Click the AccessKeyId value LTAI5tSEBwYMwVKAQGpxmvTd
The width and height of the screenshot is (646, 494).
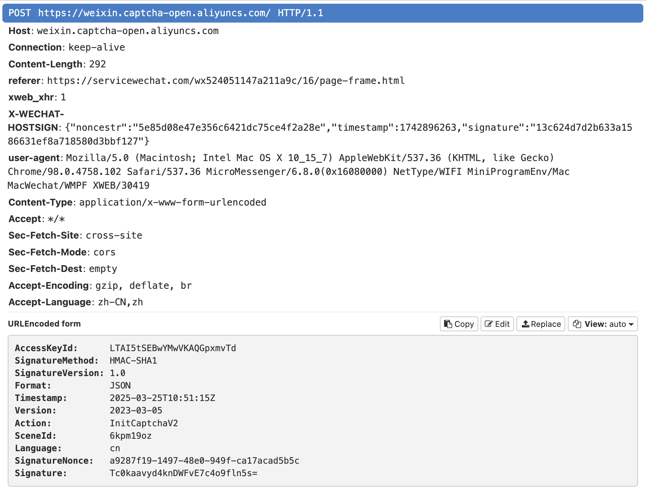[x=173, y=348]
